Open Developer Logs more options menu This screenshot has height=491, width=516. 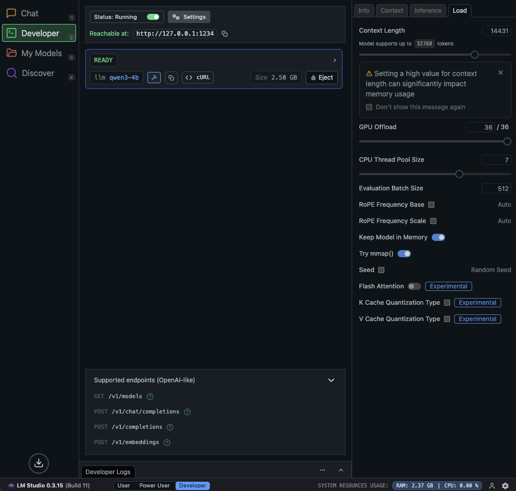323,470
